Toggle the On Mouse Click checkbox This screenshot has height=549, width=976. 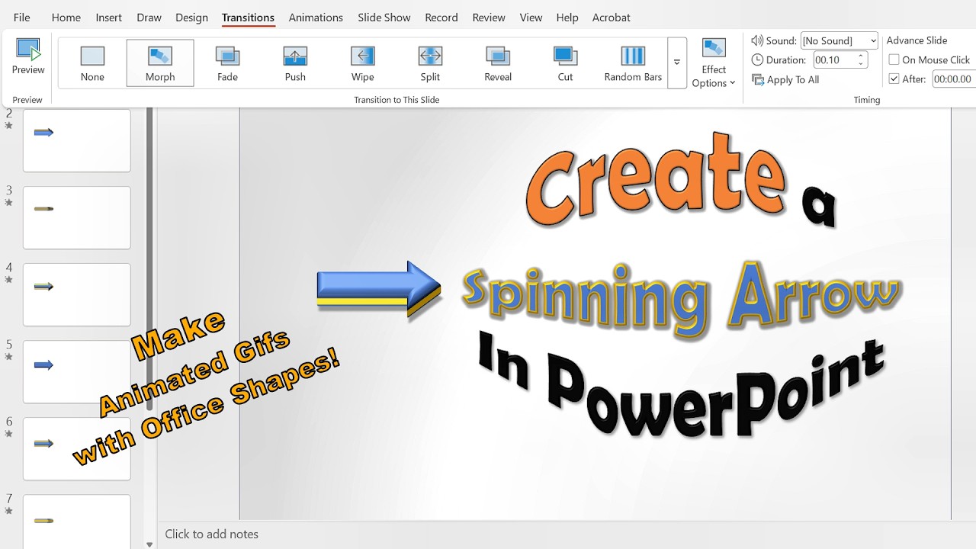[894, 59]
